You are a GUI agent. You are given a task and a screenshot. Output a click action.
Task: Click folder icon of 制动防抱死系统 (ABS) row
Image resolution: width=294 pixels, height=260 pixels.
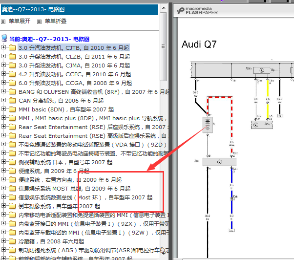[12, 250]
